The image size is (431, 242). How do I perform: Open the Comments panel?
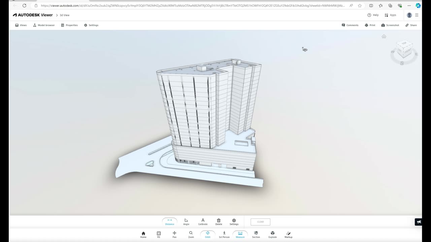(x=350, y=25)
